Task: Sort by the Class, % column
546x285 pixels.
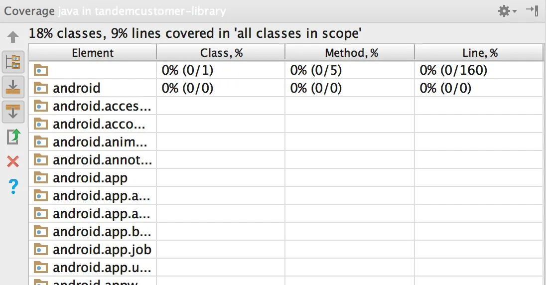Action: coord(221,53)
